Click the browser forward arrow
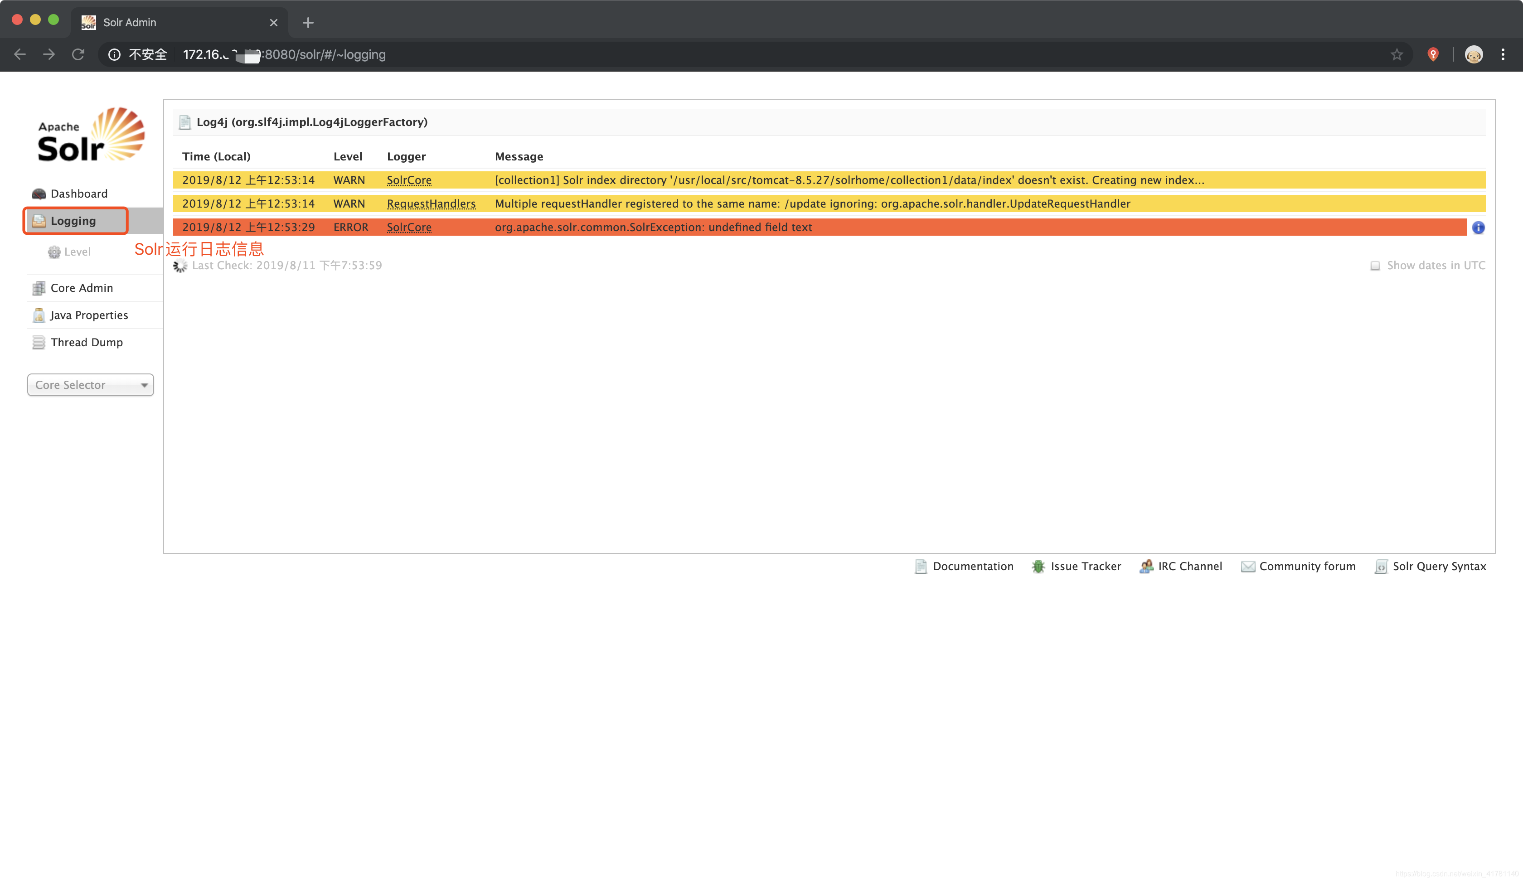 (49, 54)
